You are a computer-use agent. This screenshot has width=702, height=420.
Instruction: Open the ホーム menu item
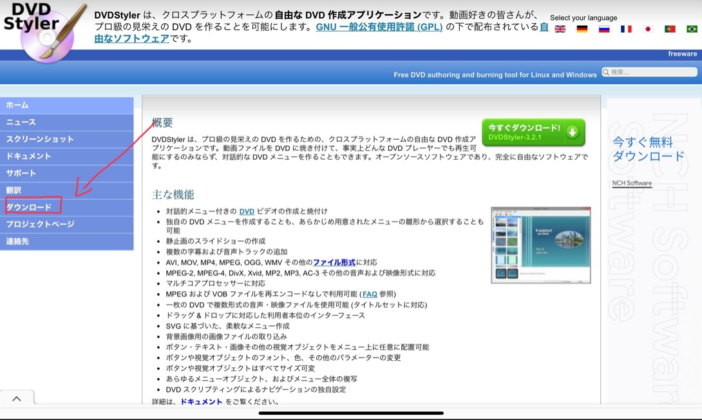[x=67, y=105]
